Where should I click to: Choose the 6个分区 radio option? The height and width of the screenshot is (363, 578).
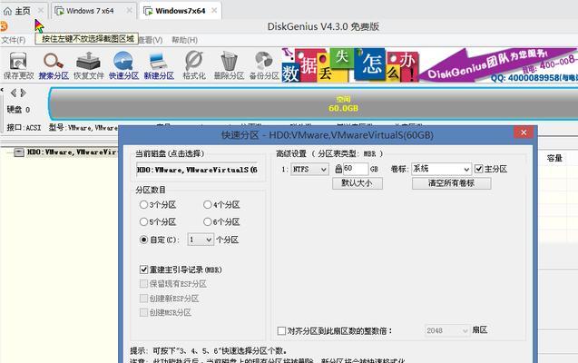208,221
